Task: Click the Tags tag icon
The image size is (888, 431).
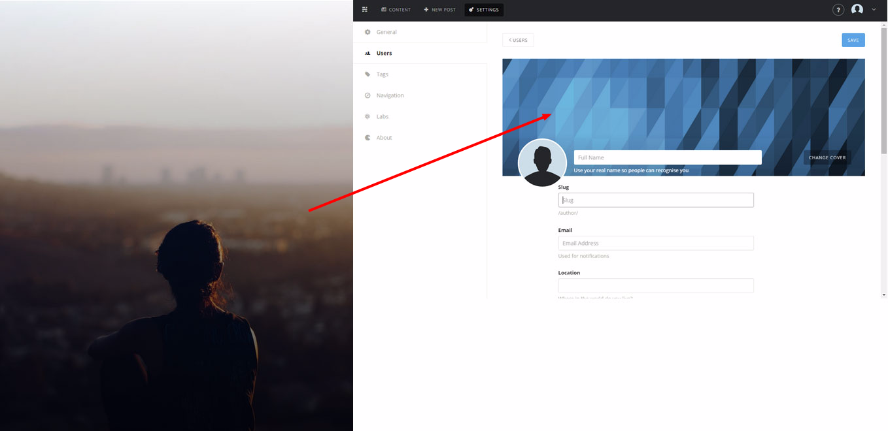Action: point(367,74)
